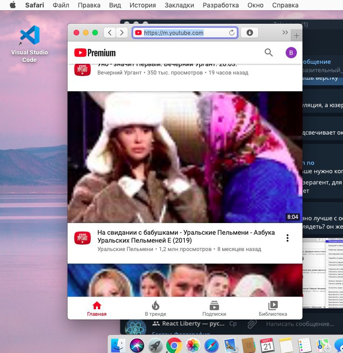
Task: Click Написать сообщение field in Telegram window
Action: click(300, 324)
